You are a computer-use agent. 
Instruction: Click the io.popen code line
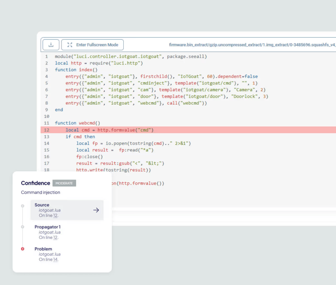[x=134, y=143]
